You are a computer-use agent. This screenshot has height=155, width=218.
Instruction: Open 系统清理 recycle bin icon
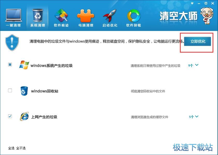(37, 15)
